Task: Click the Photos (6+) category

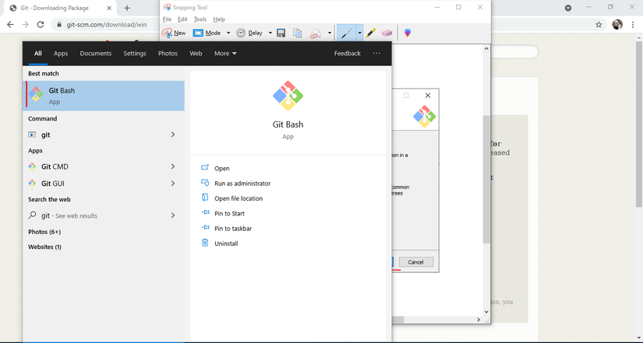Action: pyautogui.click(x=44, y=232)
